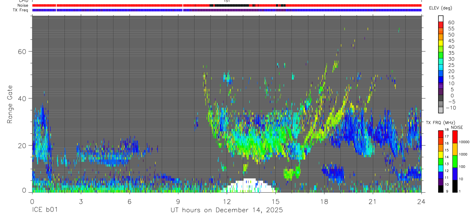
Task: Click the ELEV (deg) colorbar title
Action: tap(441, 8)
